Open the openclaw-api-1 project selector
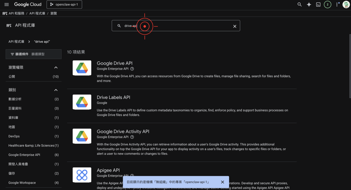 tap(64, 4)
